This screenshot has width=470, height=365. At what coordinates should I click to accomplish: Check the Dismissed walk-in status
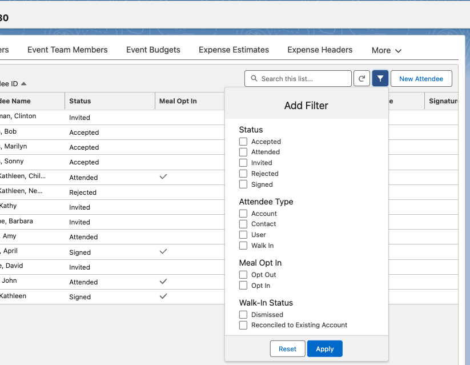(x=243, y=315)
